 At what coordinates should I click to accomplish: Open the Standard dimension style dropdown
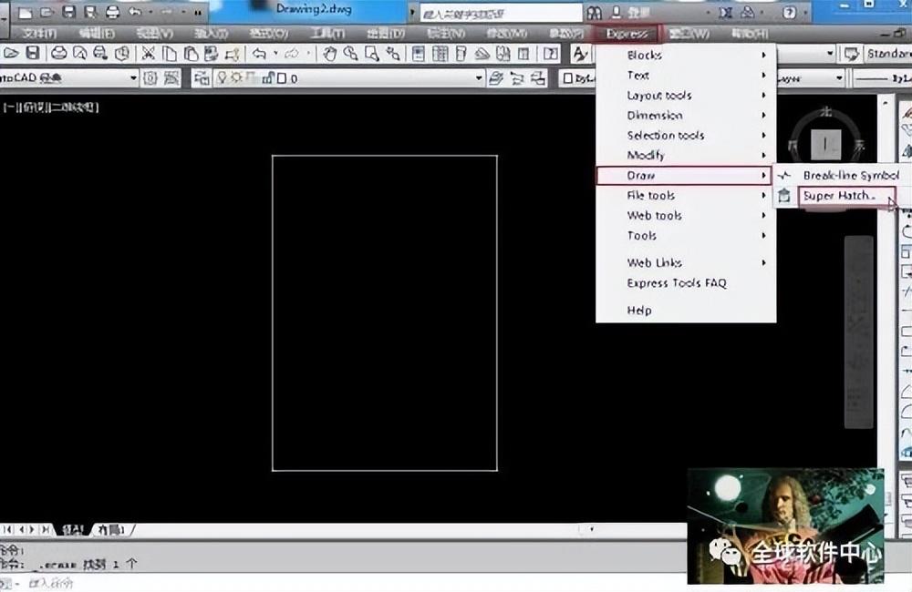click(888, 54)
